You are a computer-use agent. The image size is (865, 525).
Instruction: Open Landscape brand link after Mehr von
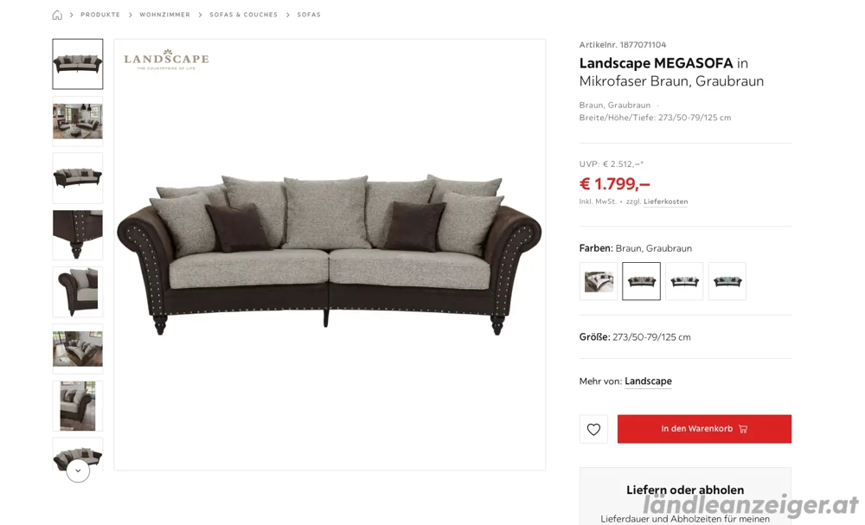(x=648, y=381)
